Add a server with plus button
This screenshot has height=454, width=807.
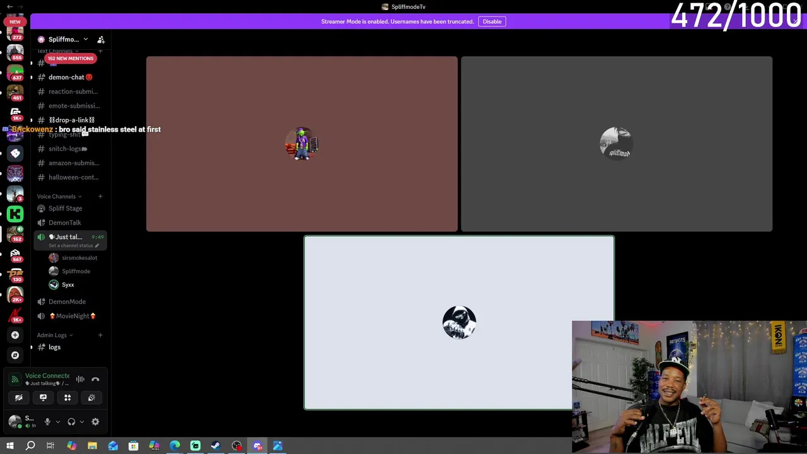(x=15, y=335)
